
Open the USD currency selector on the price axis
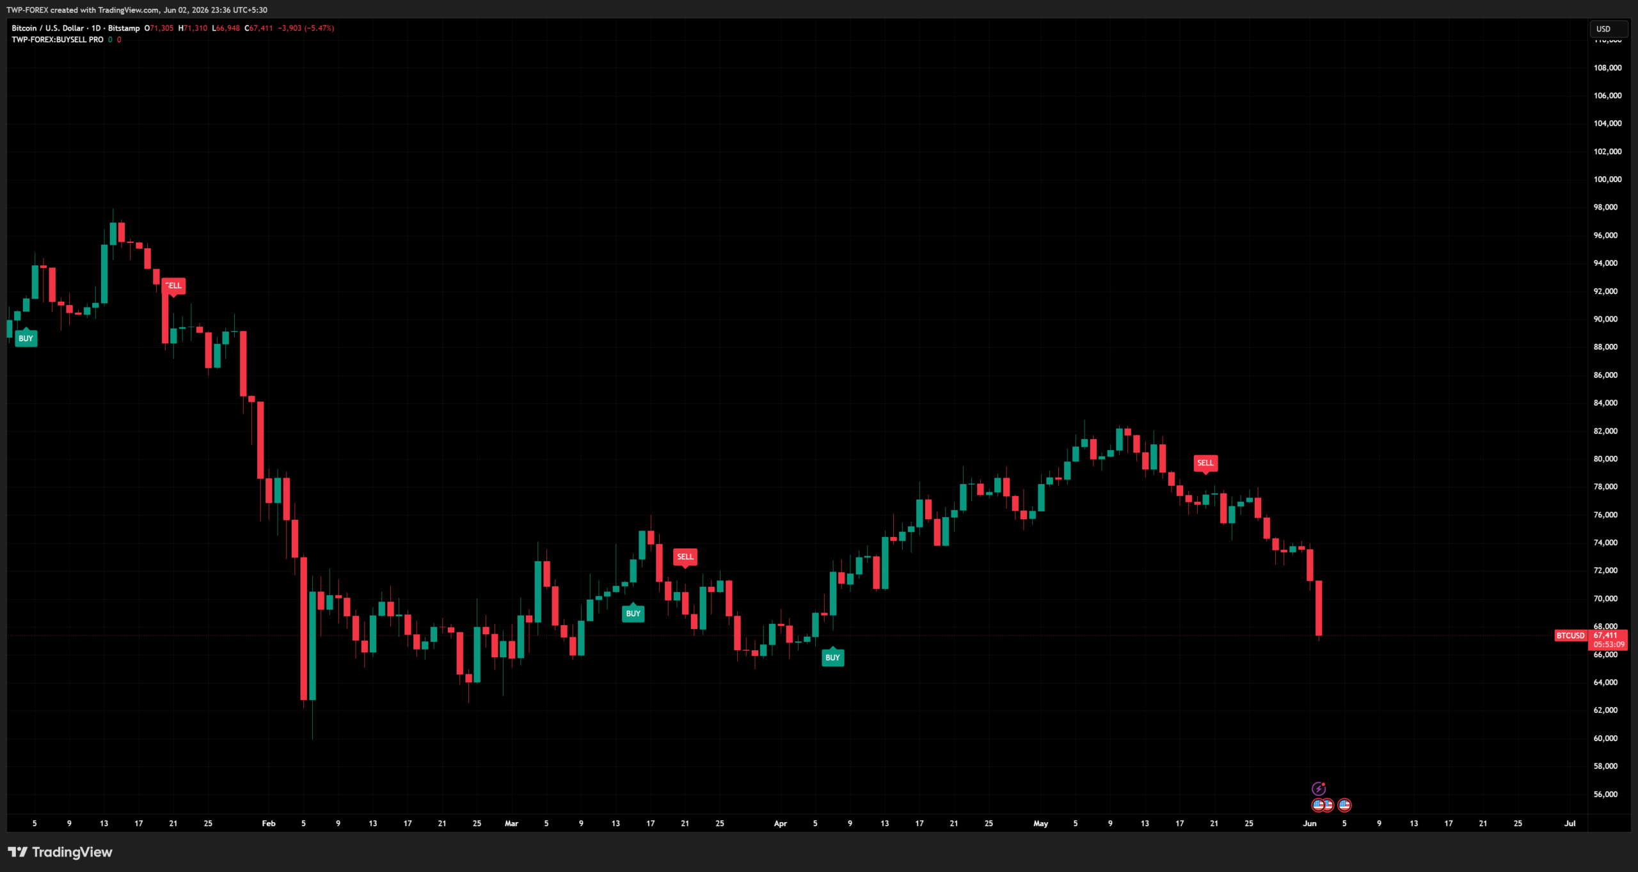pos(1609,29)
